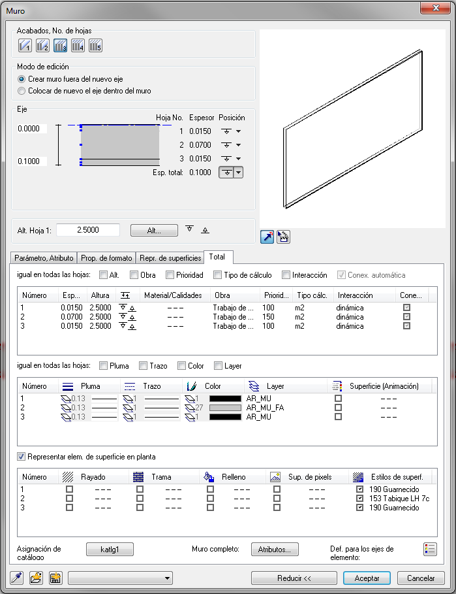Select 2-layer wall icon
Image resolution: width=456 pixels, height=594 pixels.
[x=42, y=46]
